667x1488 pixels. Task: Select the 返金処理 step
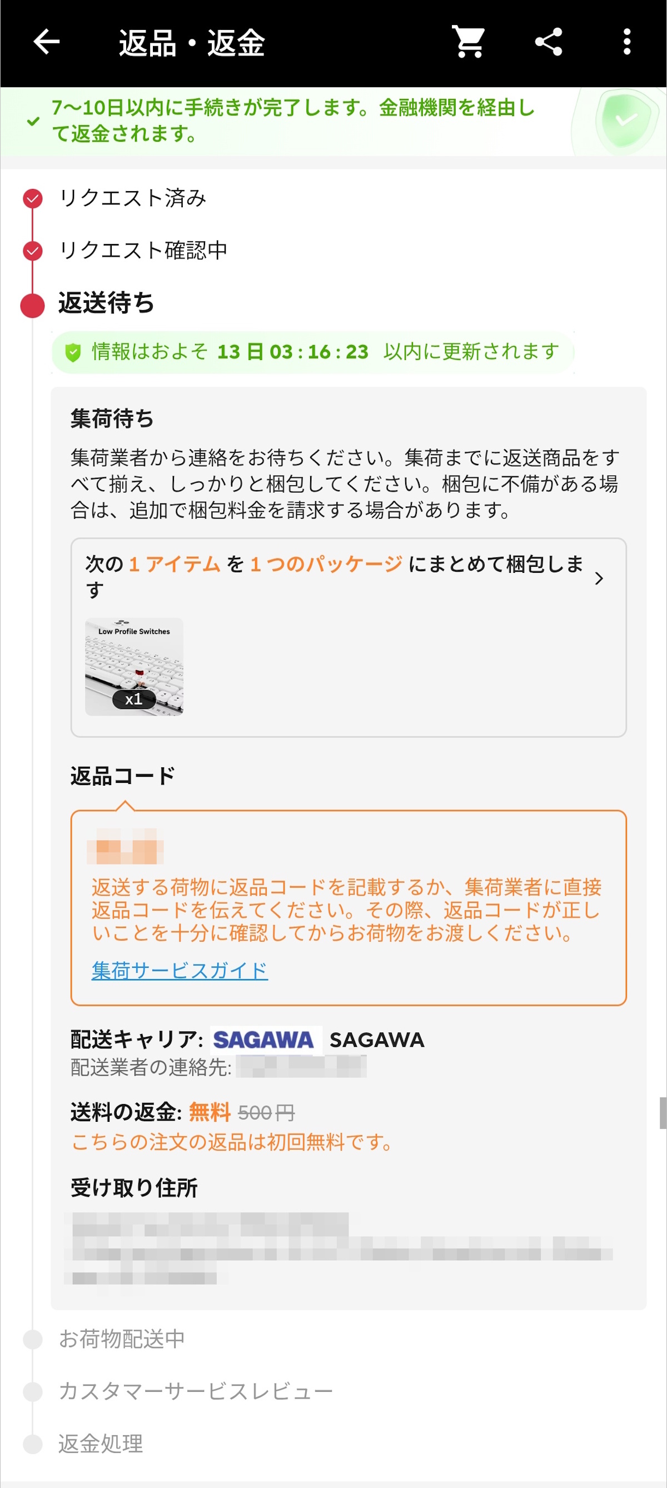pos(101,1444)
